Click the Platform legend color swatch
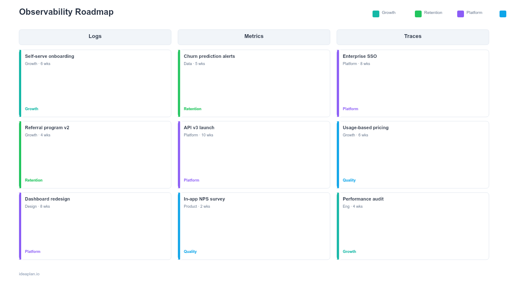Viewport: 508px width, 285px height. pos(460,13)
